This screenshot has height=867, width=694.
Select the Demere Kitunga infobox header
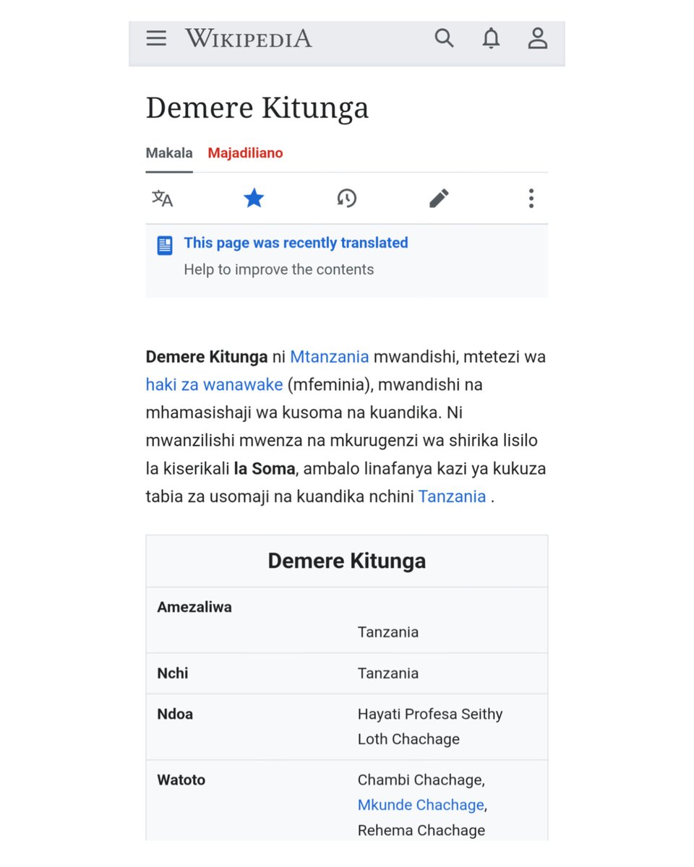coord(346,561)
